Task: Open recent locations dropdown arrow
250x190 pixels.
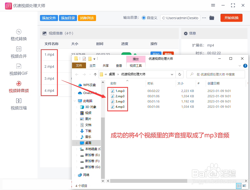Action: click(x=90, y=74)
